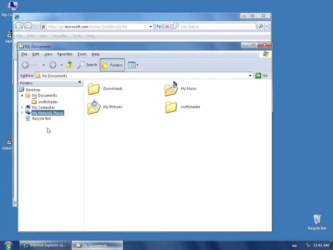Open the Edit menu in My Documents
The width and height of the screenshot is (333, 250).
(35, 54)
